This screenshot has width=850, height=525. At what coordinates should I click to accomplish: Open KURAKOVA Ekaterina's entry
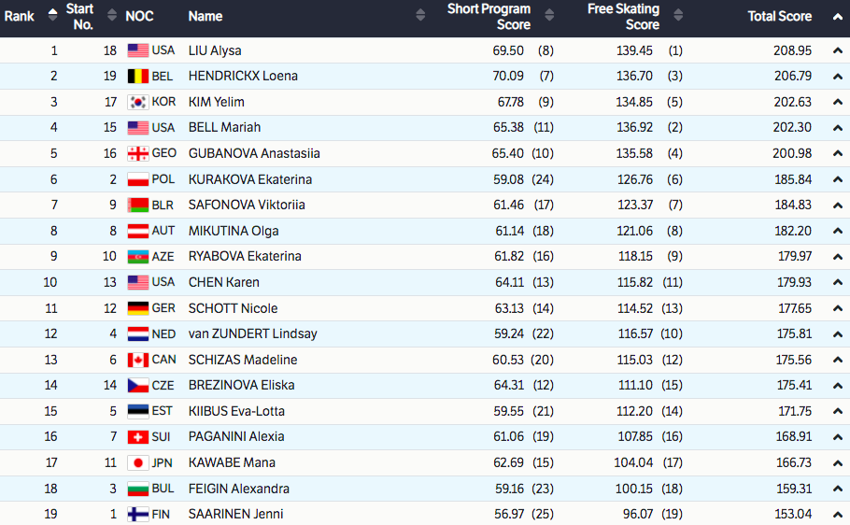(249, 179)
